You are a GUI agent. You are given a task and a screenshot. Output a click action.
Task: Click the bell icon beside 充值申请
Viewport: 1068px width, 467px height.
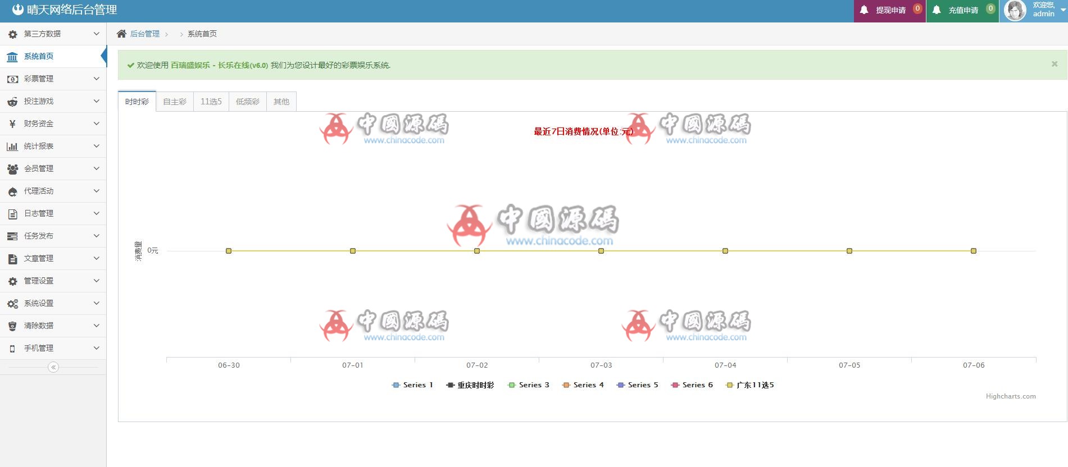[x=937, y=10]
